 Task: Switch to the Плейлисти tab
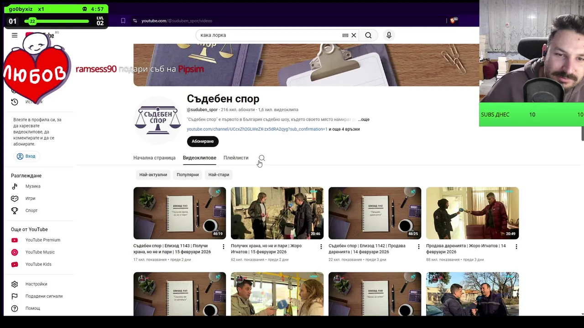pyautogui.click(x=236, y=158)
